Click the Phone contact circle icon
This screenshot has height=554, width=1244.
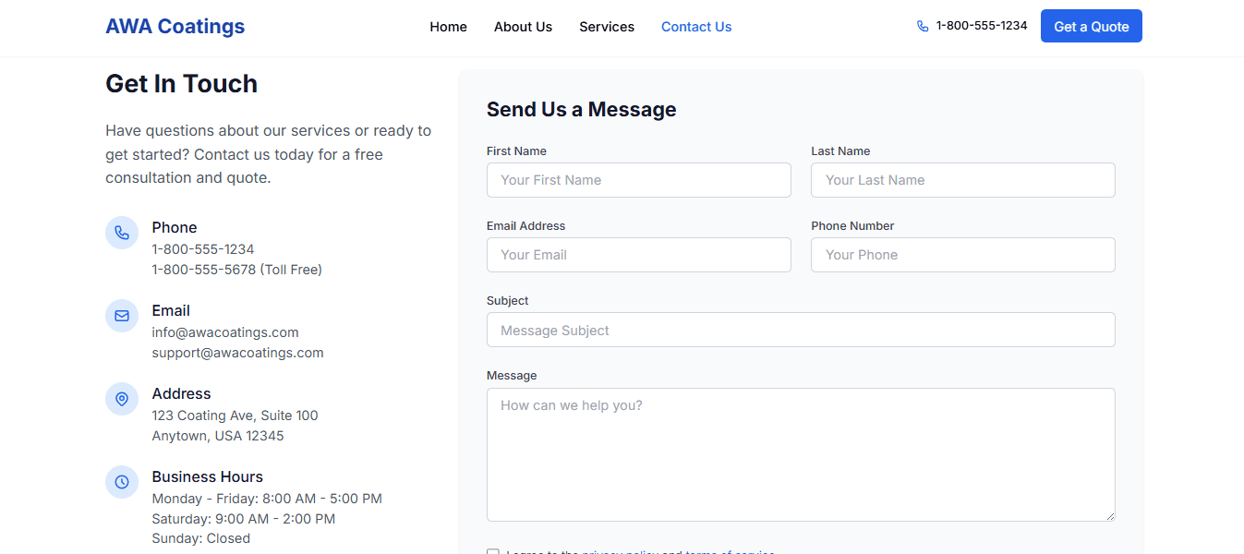(122, 233)
